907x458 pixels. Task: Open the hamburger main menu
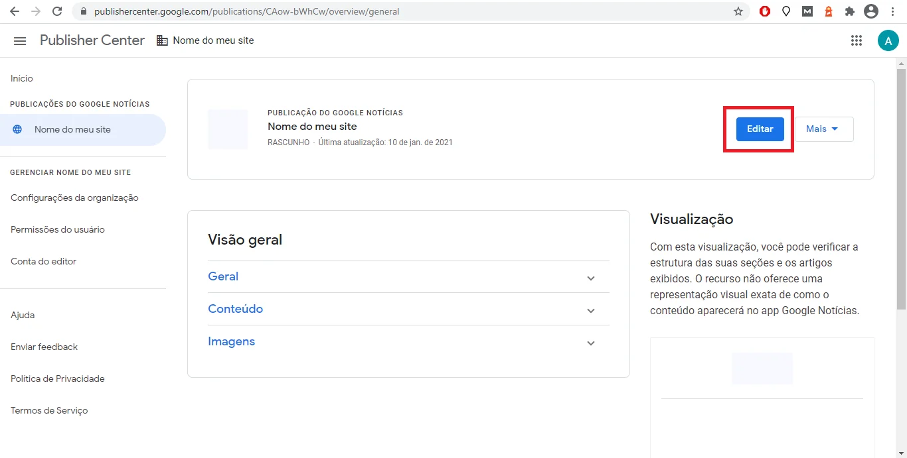coord(20,40)
